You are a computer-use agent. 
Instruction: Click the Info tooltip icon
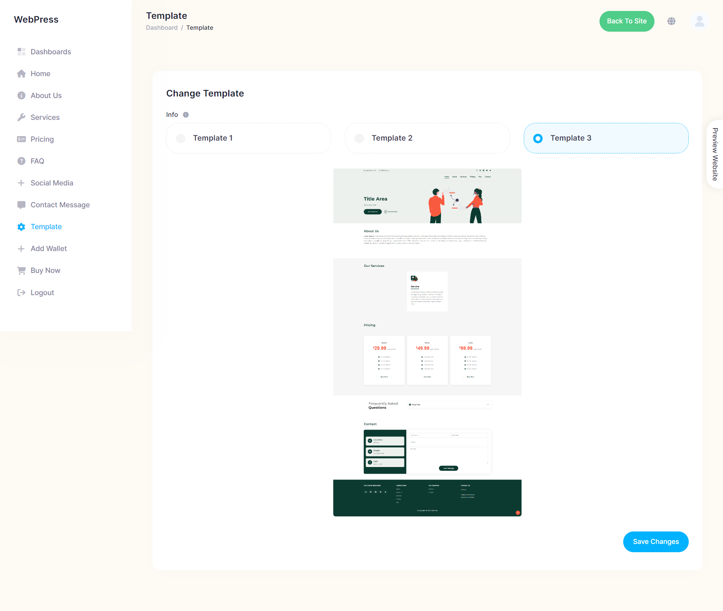point(186,115)
